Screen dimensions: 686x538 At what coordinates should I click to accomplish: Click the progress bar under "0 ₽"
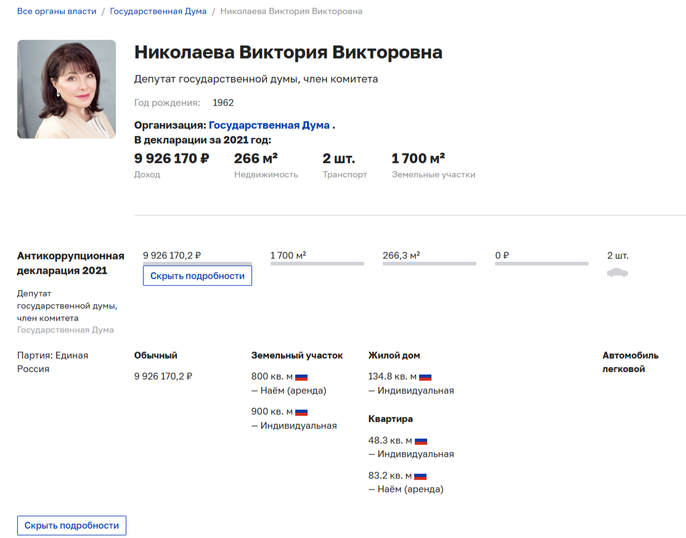pyautogui.click(x=542, y=264)
